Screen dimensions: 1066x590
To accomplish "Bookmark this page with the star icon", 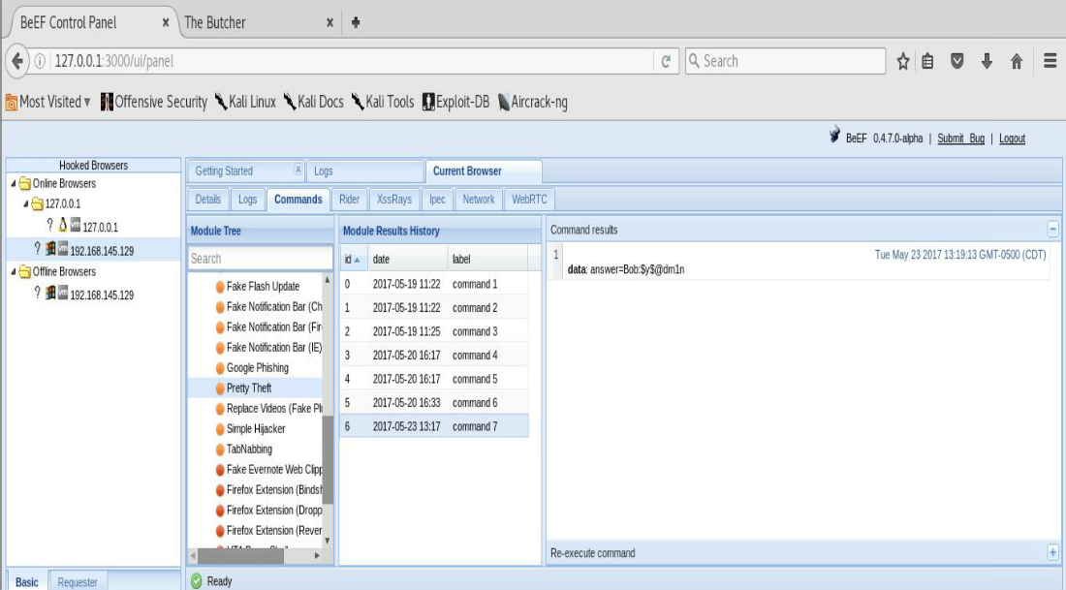I will (903, 61).
